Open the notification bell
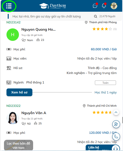Screen dimensions: 123x151 104,6
